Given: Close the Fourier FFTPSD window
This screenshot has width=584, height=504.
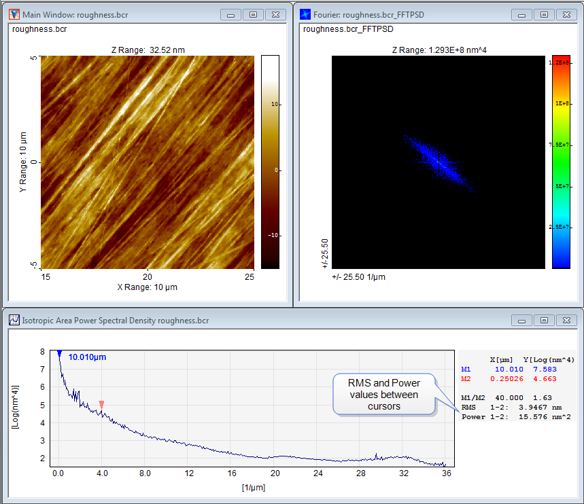Looking at the screenshot, I should coord(566,15).
